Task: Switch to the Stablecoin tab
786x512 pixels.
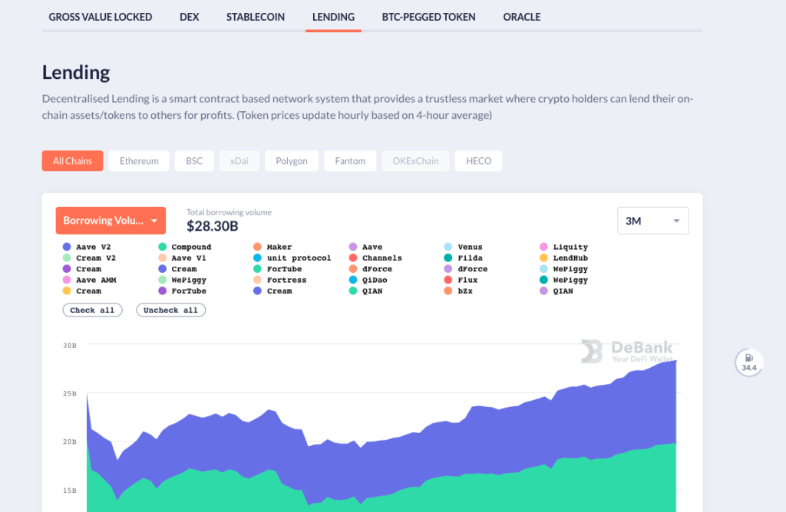Action: pyautogui.click(x=256, y=17)
